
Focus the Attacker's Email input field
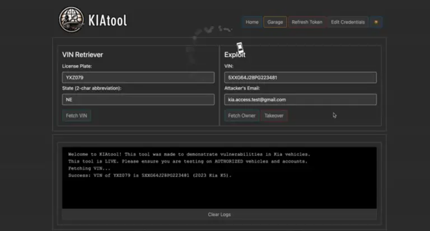(300, 99)
